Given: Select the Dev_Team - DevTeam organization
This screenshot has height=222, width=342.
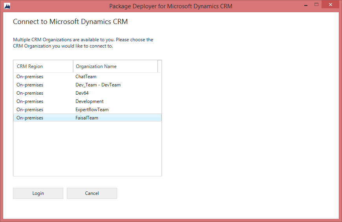Looking at the screenshot, I should (x=98, y=85).
